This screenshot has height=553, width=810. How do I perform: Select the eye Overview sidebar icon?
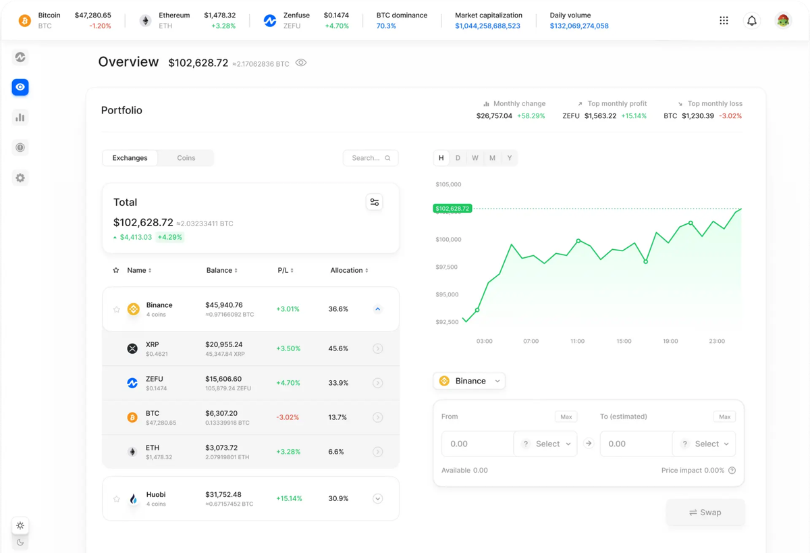pos(20,87)
